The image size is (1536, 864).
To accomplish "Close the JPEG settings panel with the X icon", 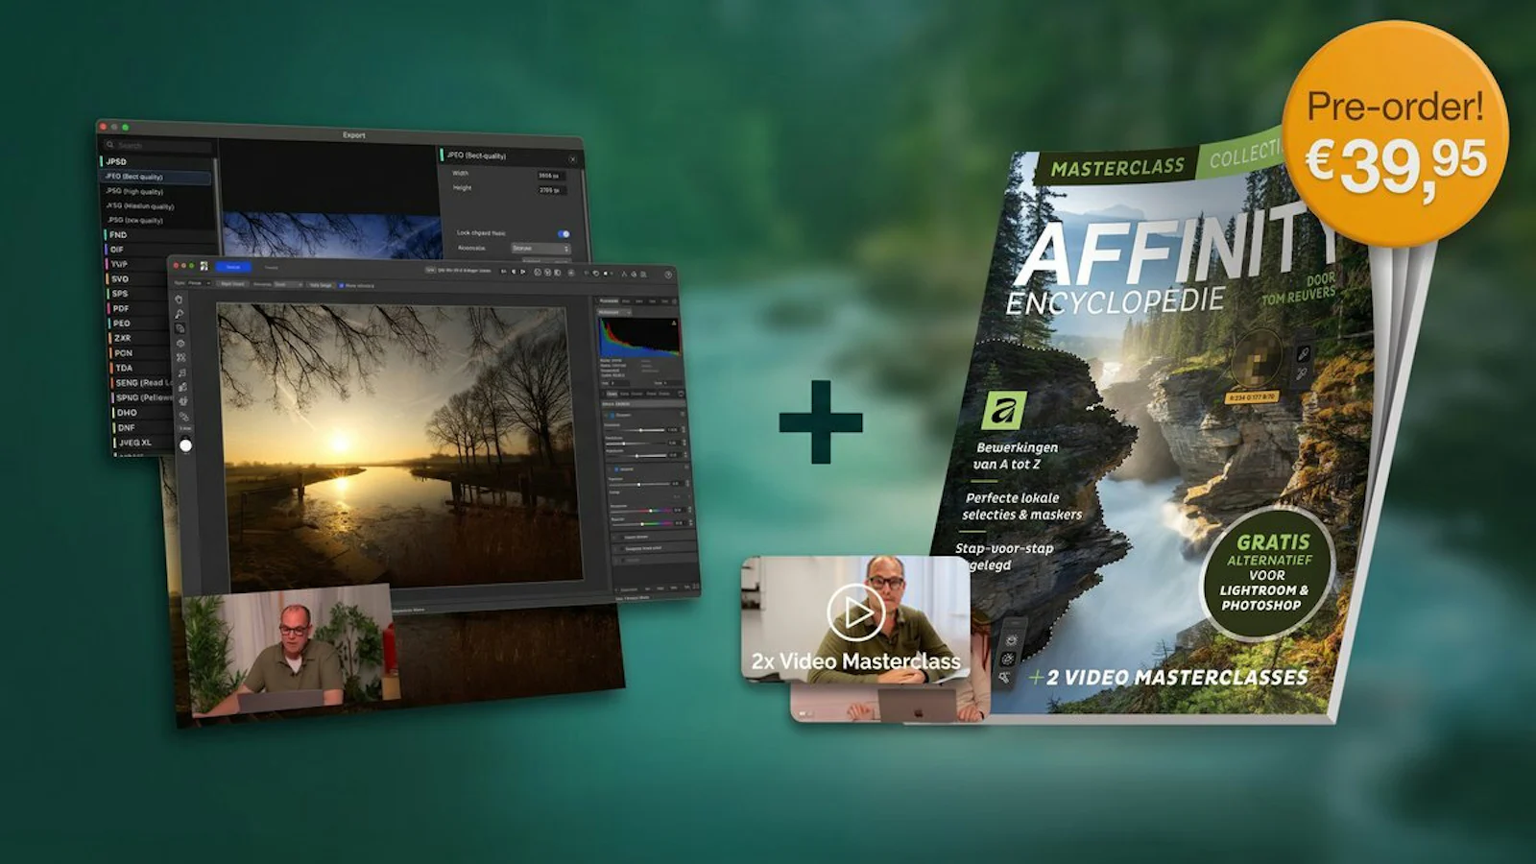I will pos(573,158).
